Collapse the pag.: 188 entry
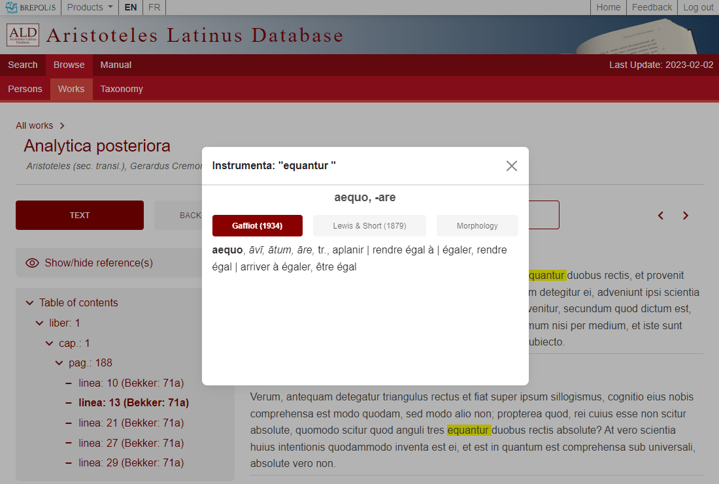This screenshot has width=719, height=484. pos(59,363)
